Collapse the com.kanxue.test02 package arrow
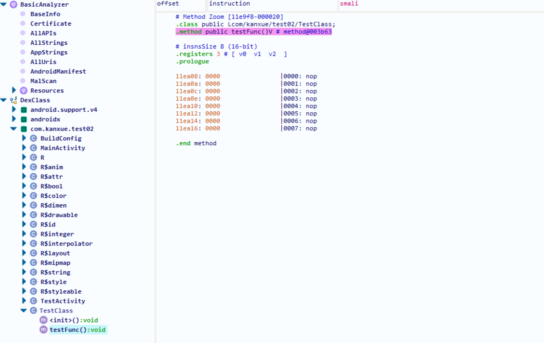This screenshot has height=343, width=544. [14, 129]
